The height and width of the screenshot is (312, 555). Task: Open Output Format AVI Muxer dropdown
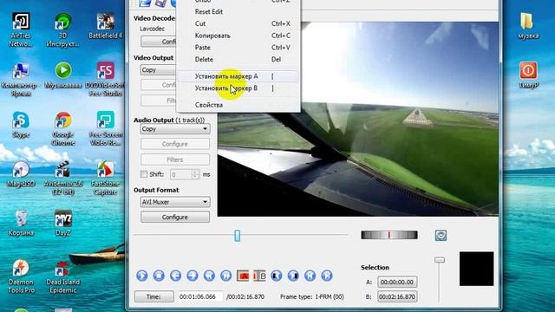tap(175, 202)
